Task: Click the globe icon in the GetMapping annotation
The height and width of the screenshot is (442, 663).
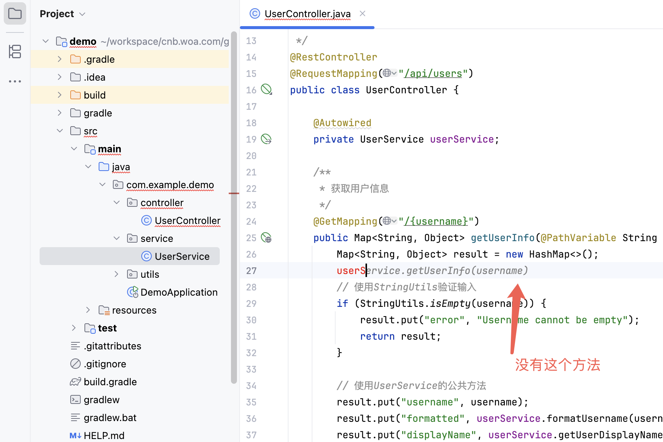Action: pyautogui.click(x=387, y=221)
